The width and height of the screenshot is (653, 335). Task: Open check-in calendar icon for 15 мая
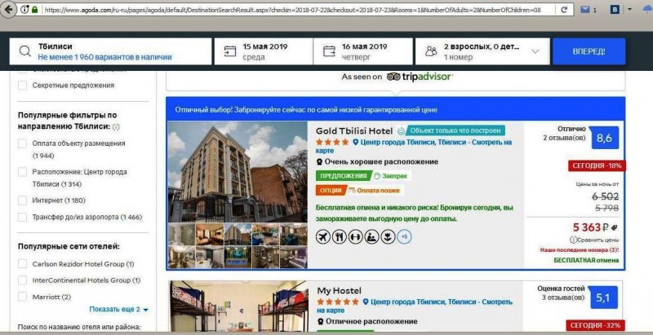tap(229, 51)
